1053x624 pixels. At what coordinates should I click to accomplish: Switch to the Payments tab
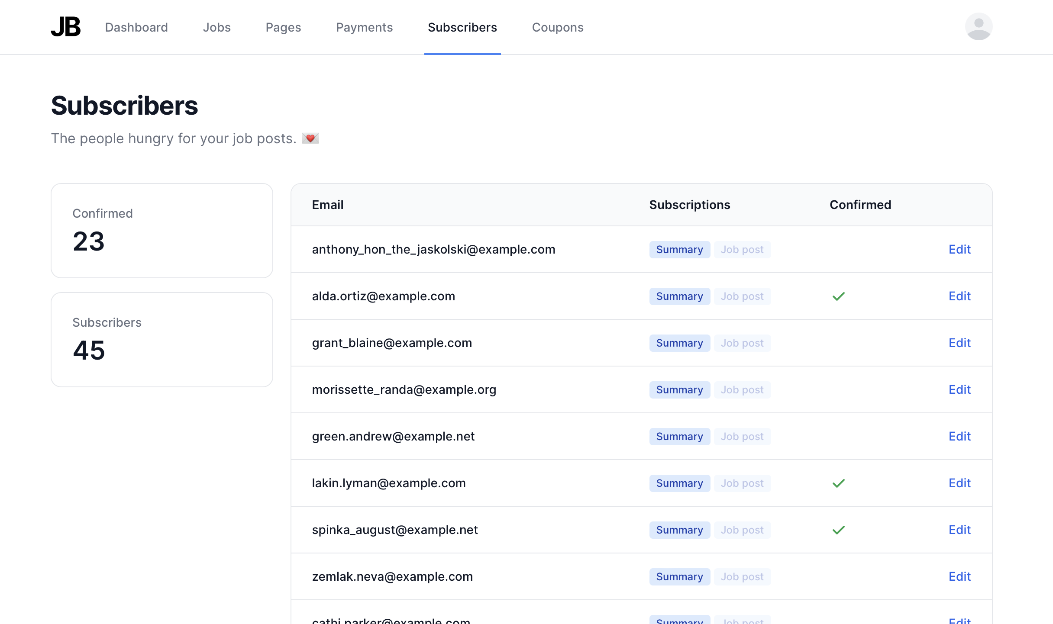364,27
